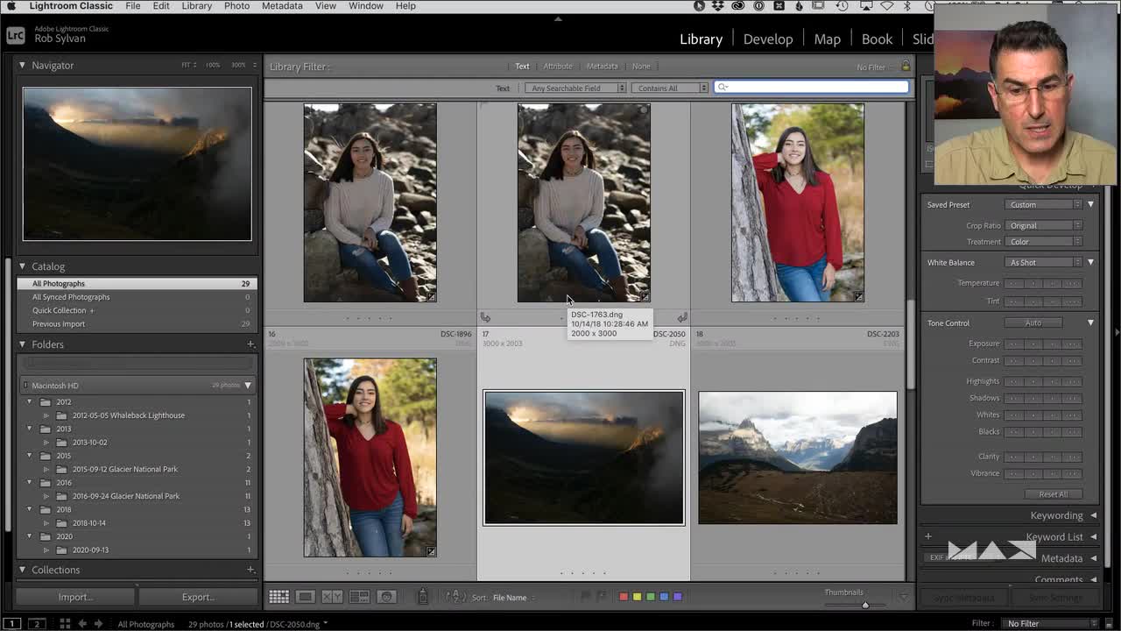
Task: Apply the red color label swatch
Action: (624, 597)
